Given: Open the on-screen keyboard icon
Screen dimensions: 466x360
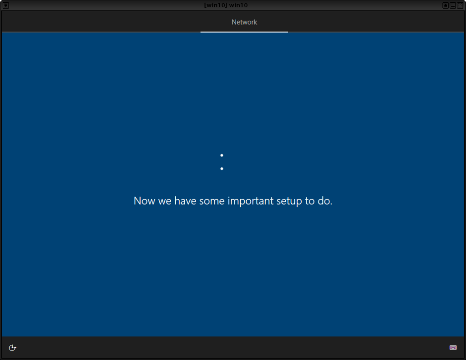Looking at the screenshot, I should point(453,348).
